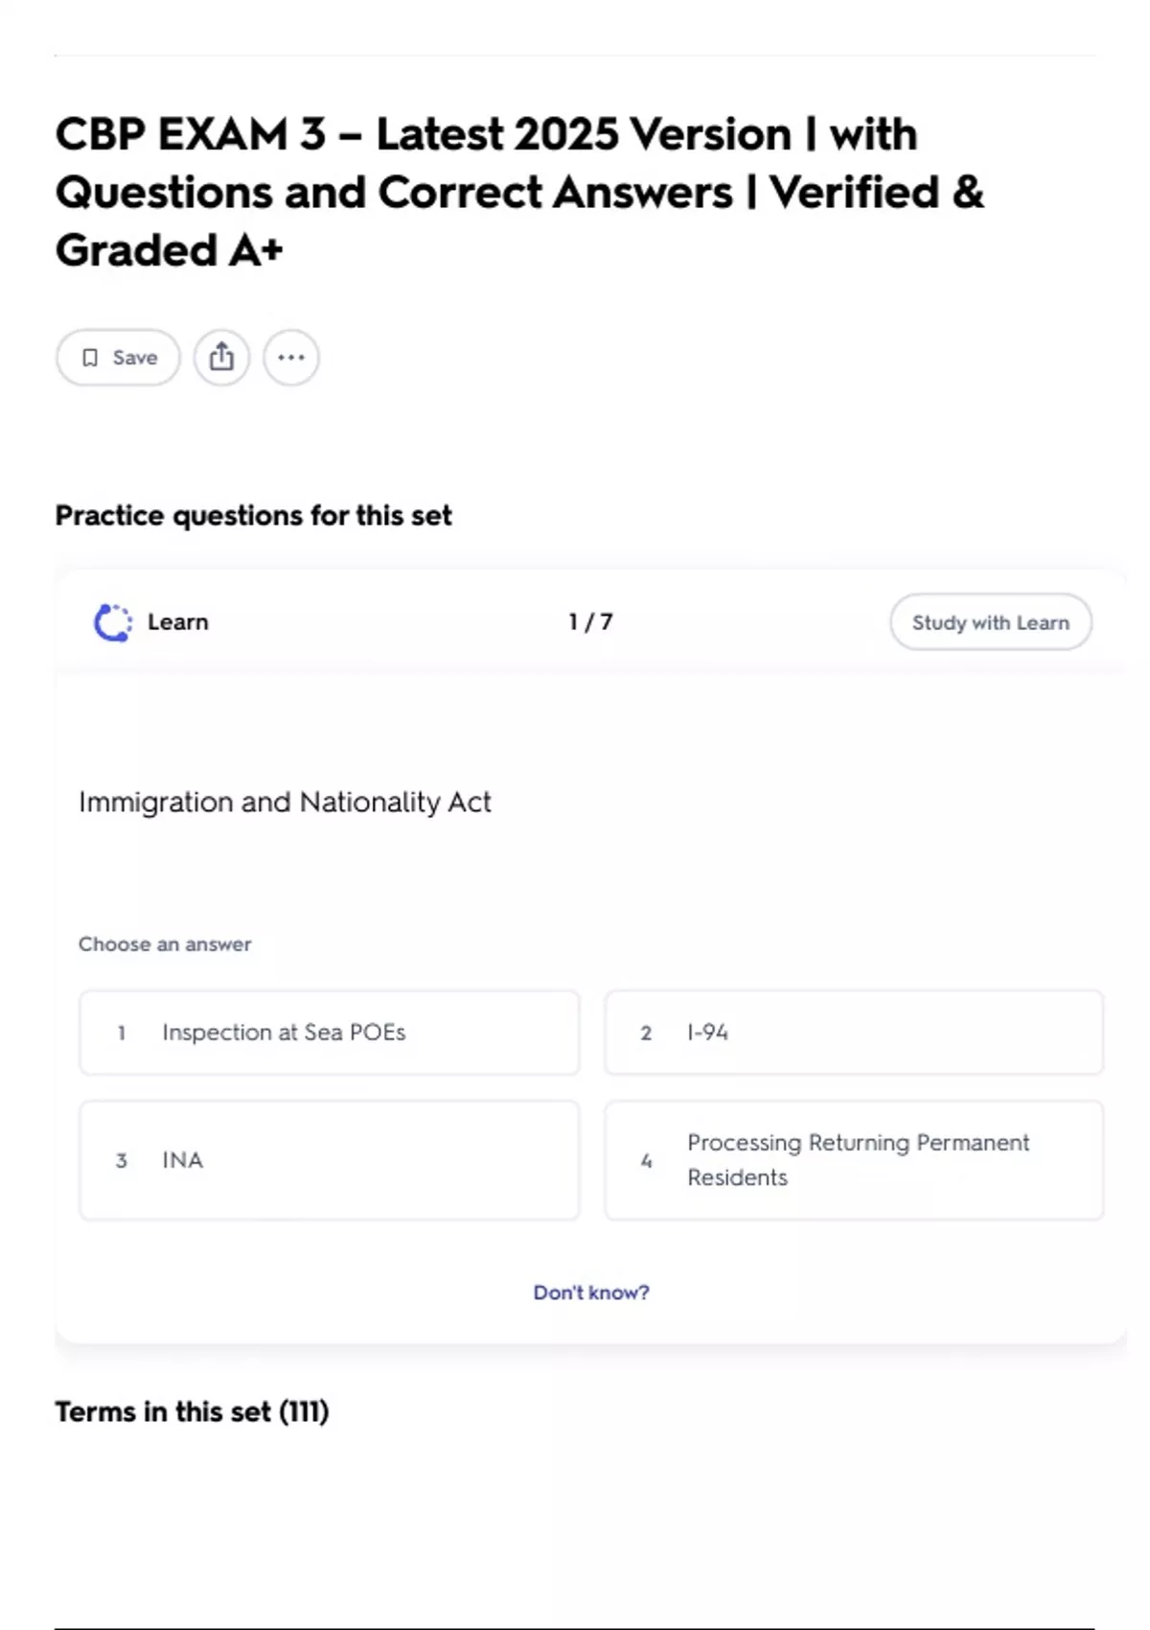Pick INA as the answer
The image size is (1150, 1630).
[x=329, y=1160]
